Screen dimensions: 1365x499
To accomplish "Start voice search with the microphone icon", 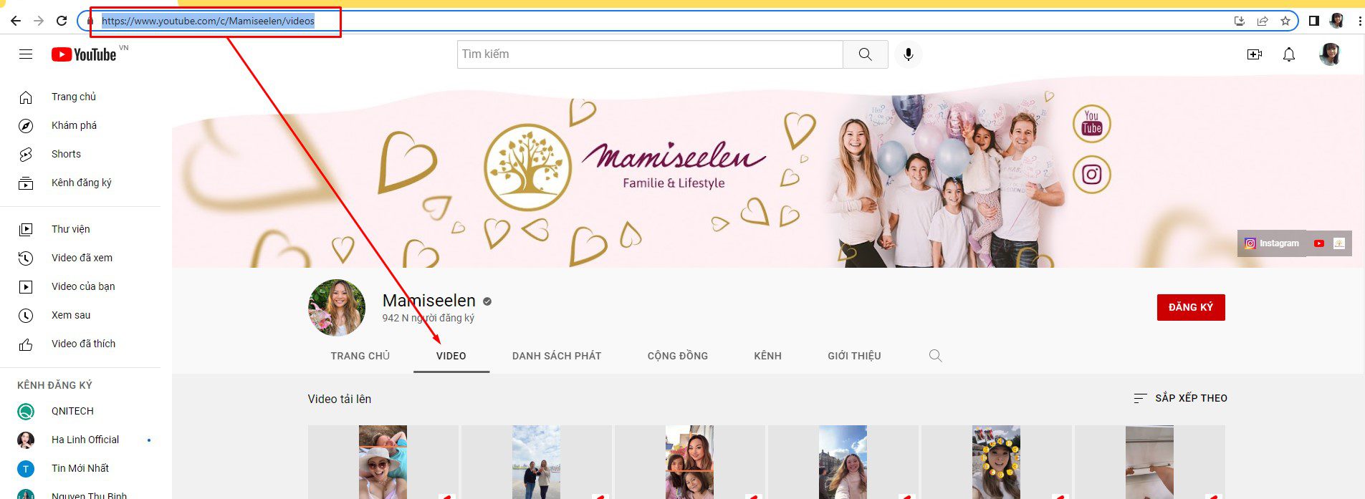I will pos(908,54).
